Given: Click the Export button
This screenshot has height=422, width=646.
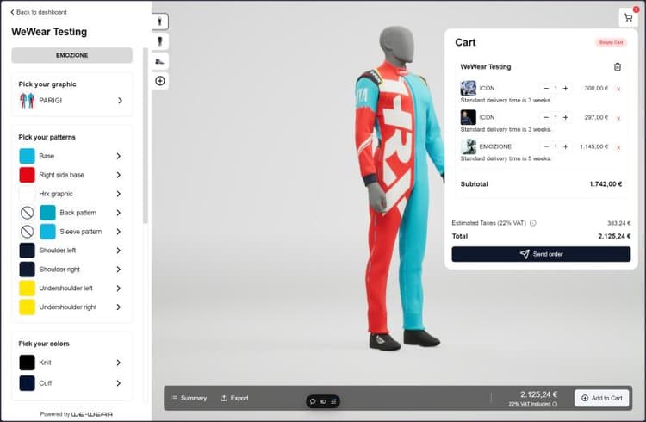Looking at the screenshot, I should [x=234, y=398].
